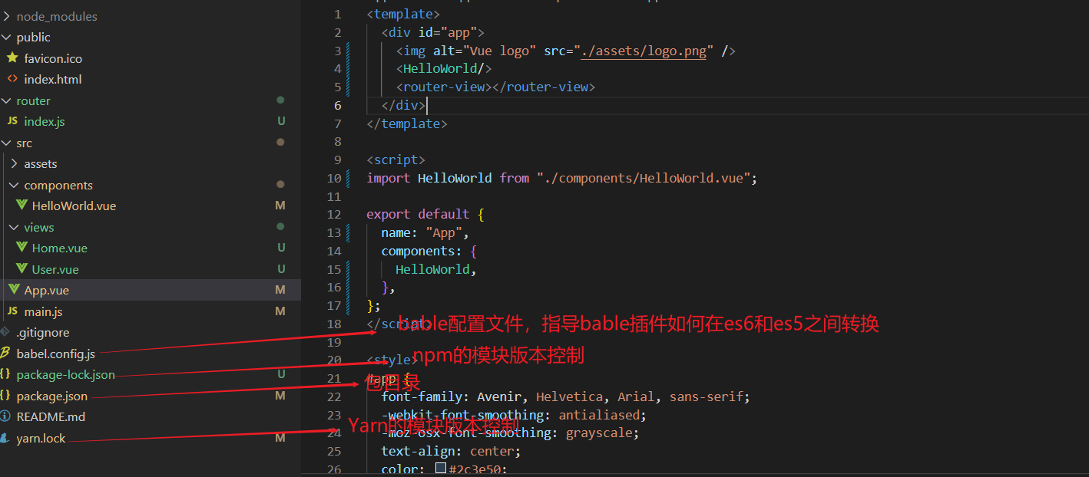The image size is (1089, 477).
Task: Open index.js in the router folder
Action: (x=45, y=121)
